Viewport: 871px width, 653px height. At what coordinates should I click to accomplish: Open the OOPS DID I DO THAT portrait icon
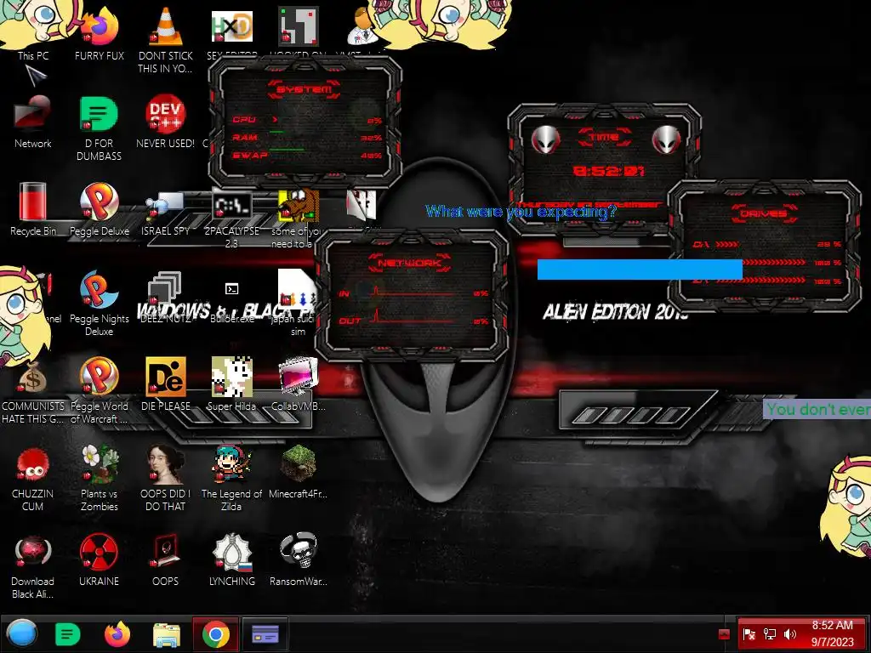[166, 478]
